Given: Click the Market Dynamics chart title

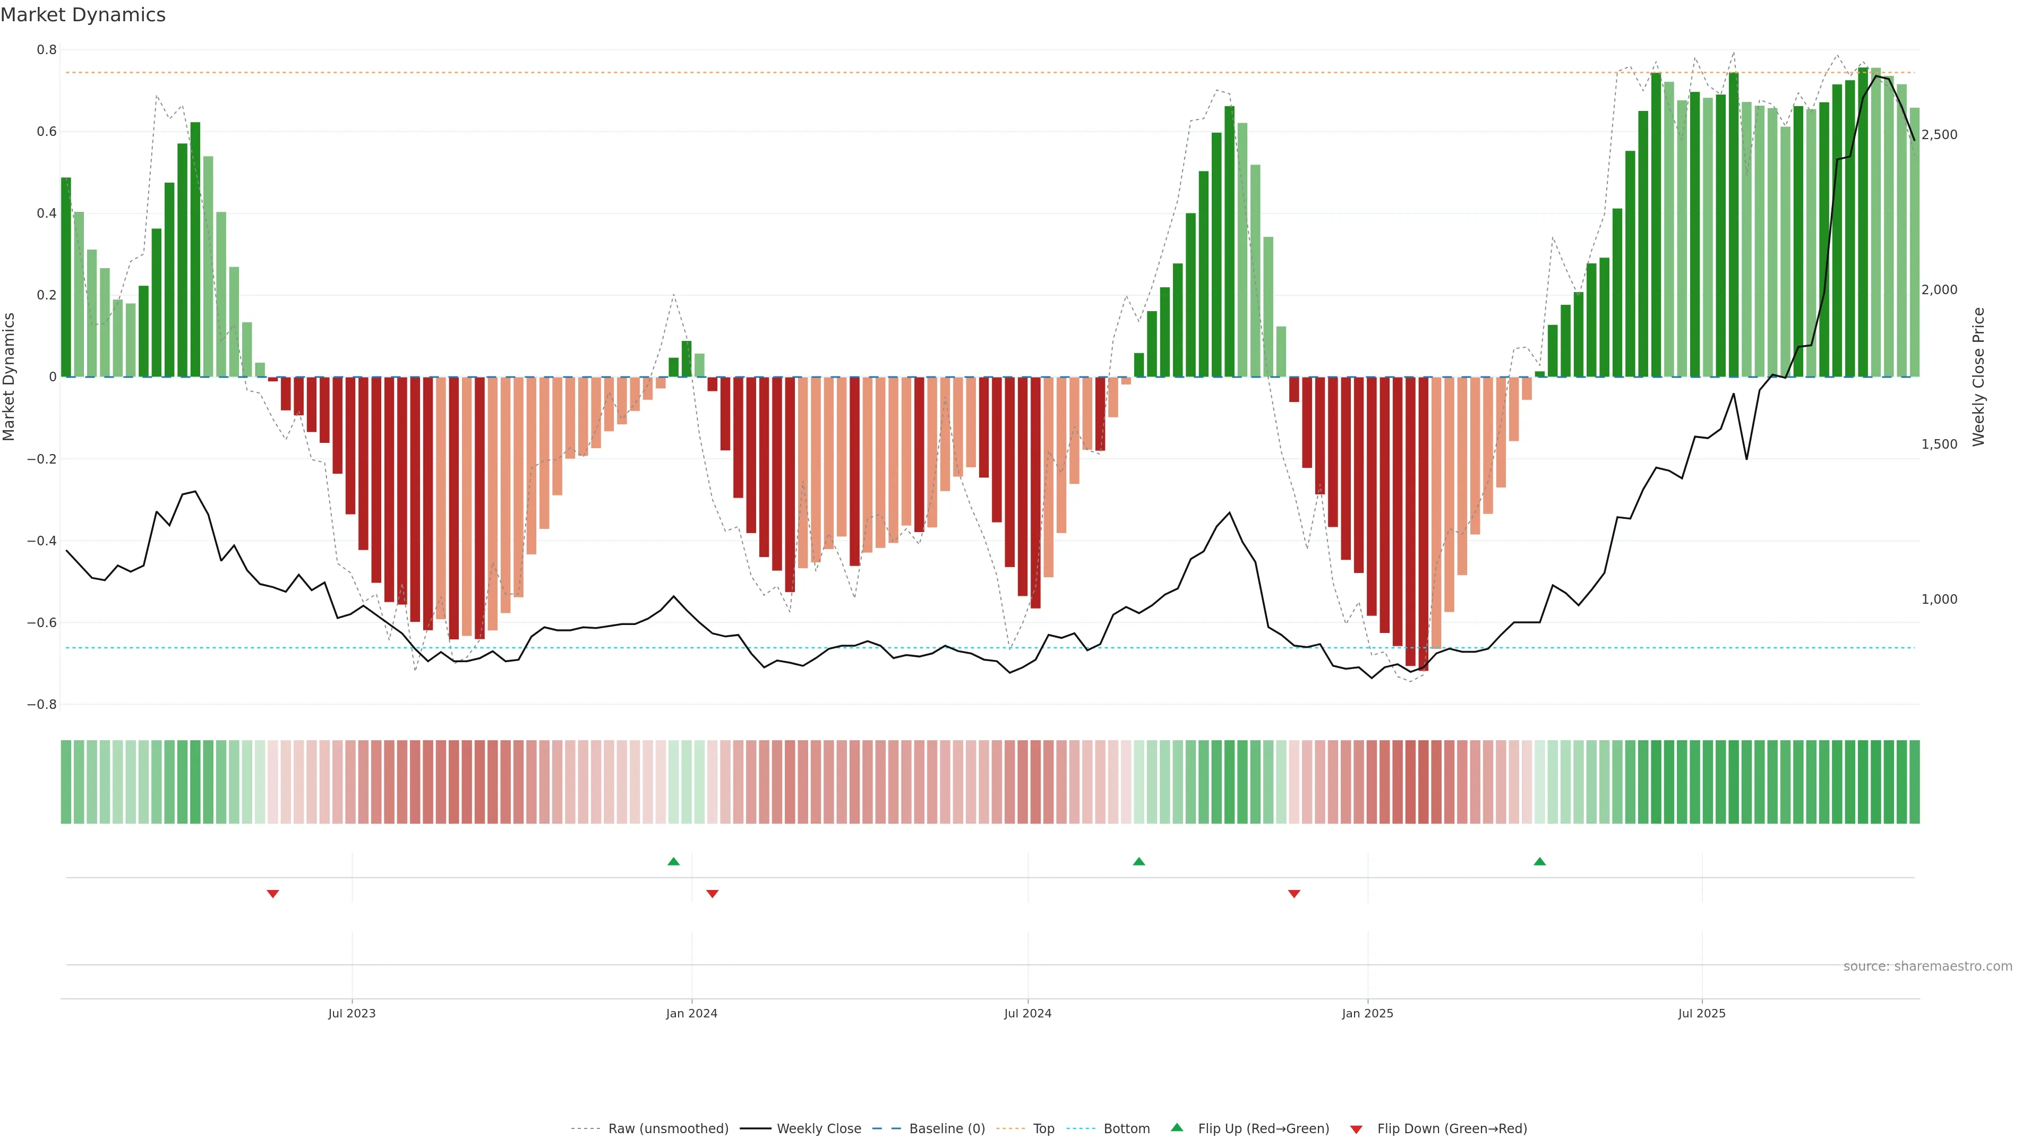Looking at the screenshot, I should pyautogui.click(x=83, y=15).
